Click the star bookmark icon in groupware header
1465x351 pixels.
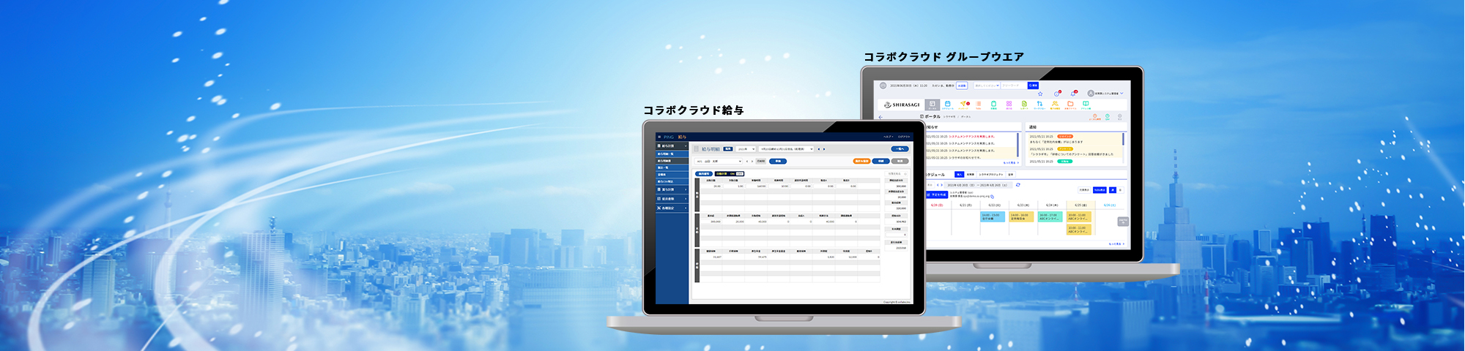(1040, 94)
